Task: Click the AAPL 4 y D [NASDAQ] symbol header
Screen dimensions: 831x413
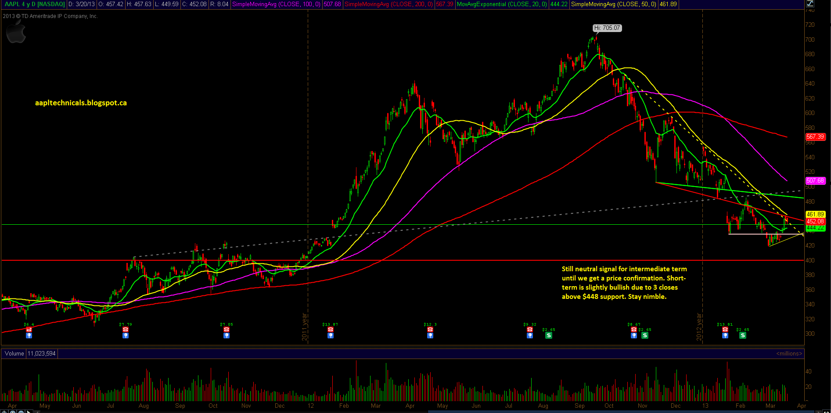Action: point(35,4)
